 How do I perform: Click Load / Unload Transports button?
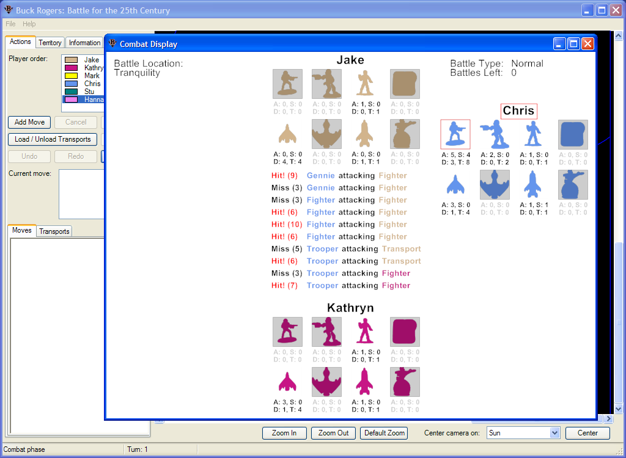coord(53,139)
